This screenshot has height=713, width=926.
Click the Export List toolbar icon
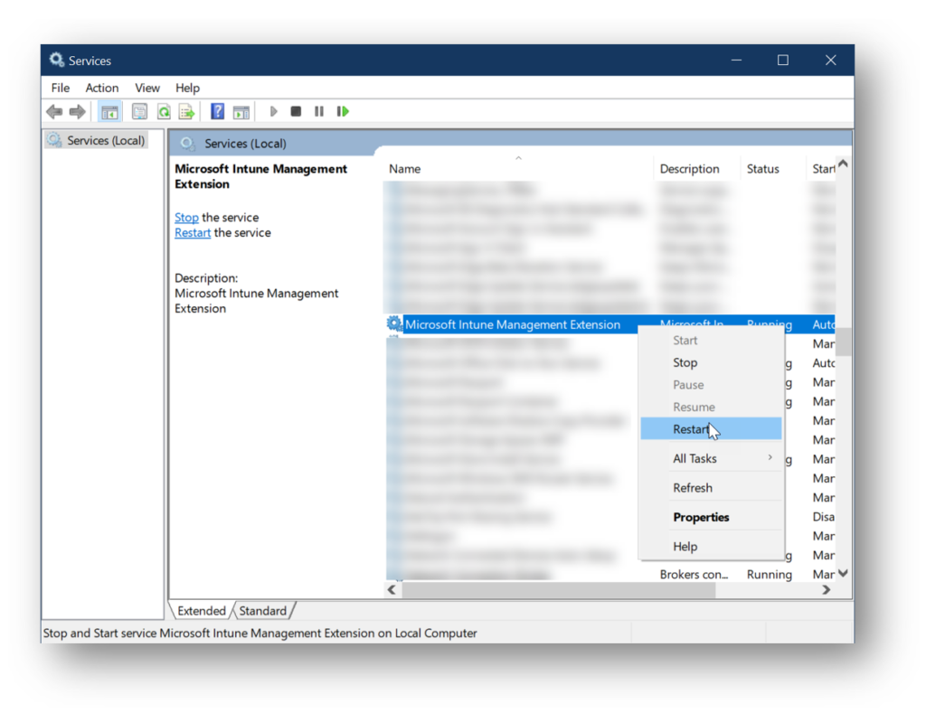tap(186, 111)
